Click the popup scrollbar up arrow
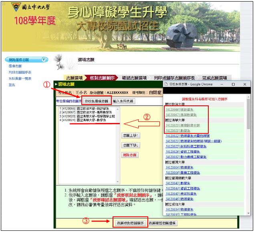This screenshot has width=254, height=232. pos(248,97)
